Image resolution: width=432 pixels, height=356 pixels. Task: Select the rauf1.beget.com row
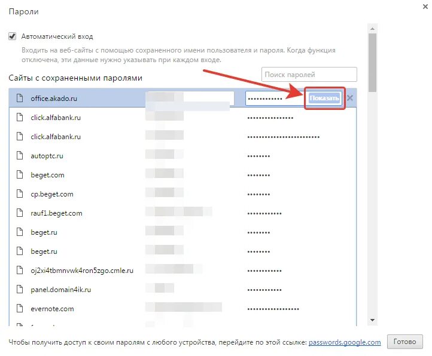point(182,213)
